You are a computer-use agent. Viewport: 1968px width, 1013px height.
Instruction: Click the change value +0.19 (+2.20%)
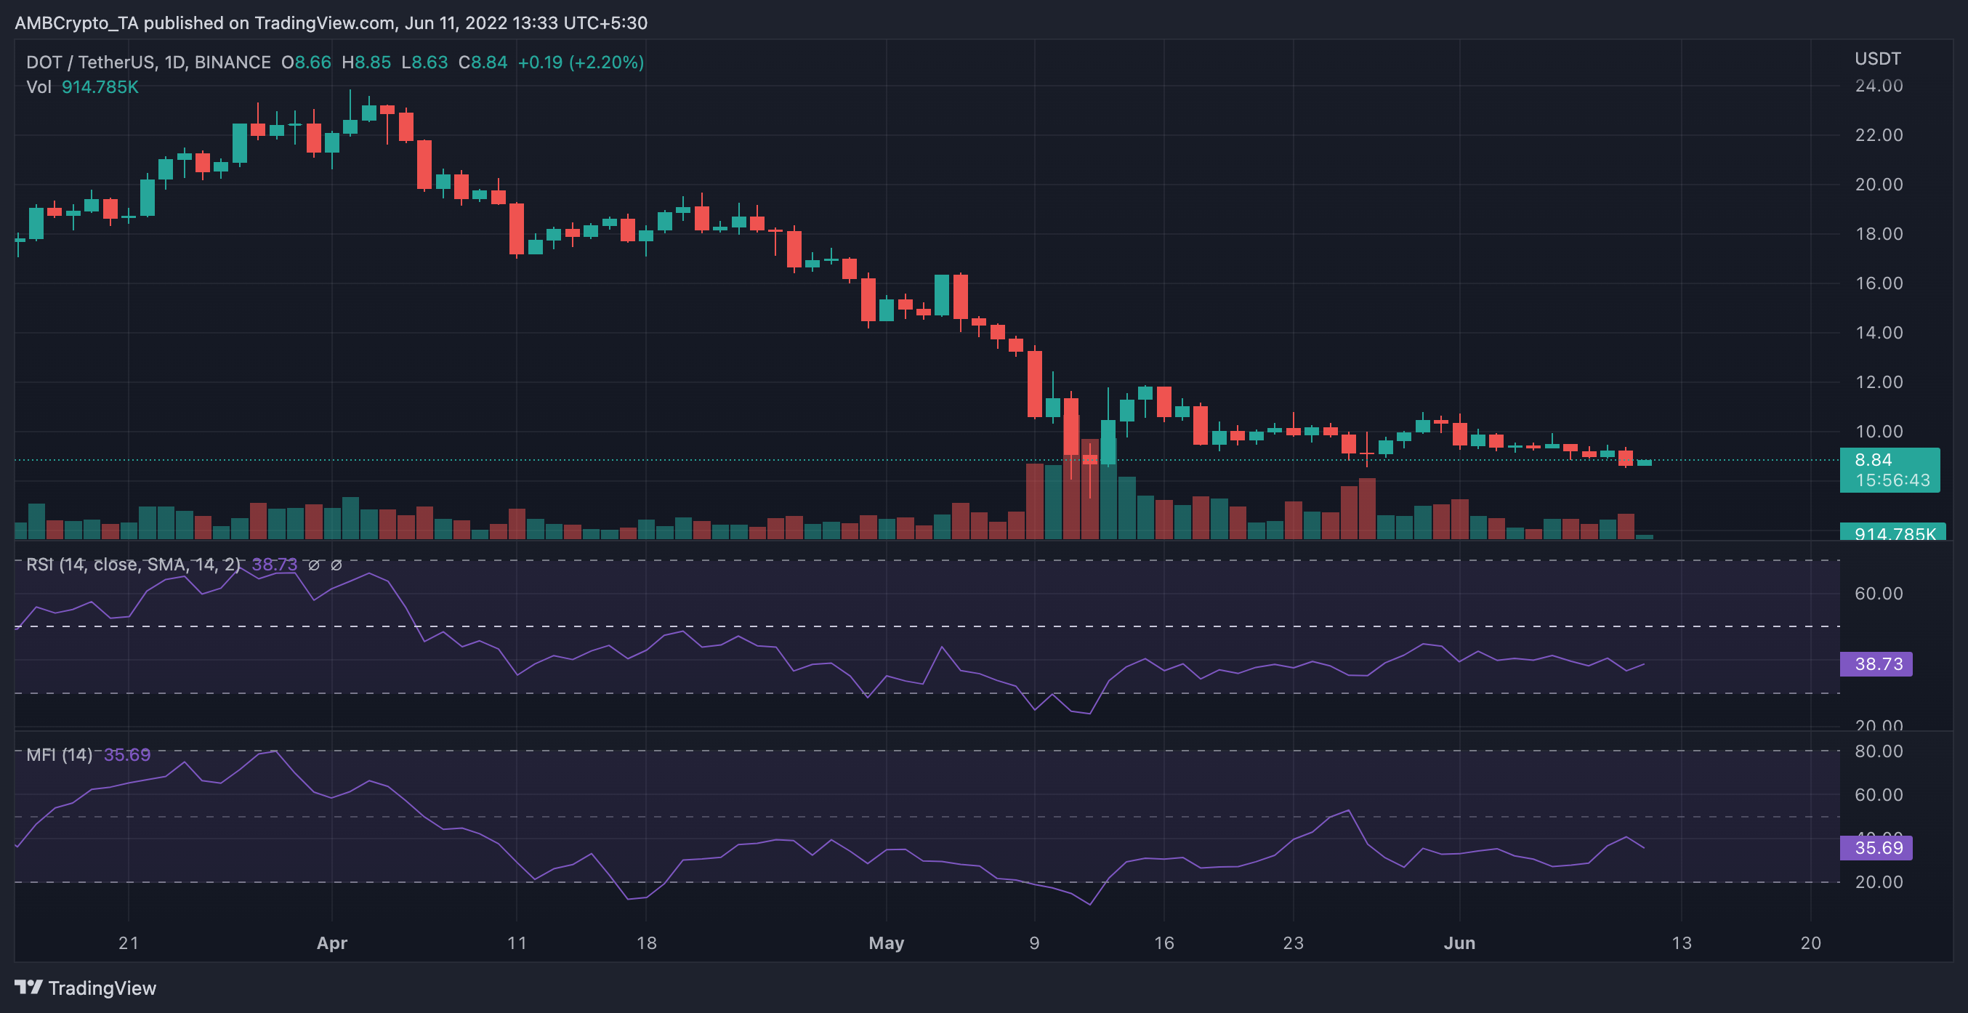[x=581, y=62]
